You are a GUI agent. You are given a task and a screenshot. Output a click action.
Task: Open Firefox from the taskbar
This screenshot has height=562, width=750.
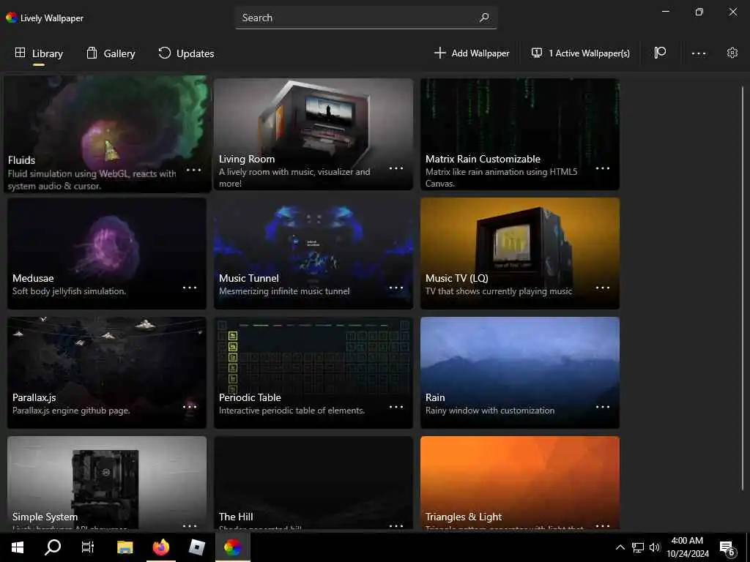point(160,547)
